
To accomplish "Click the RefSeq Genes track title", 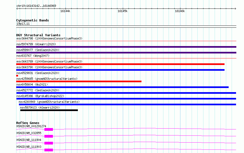I will coord(28,123).
